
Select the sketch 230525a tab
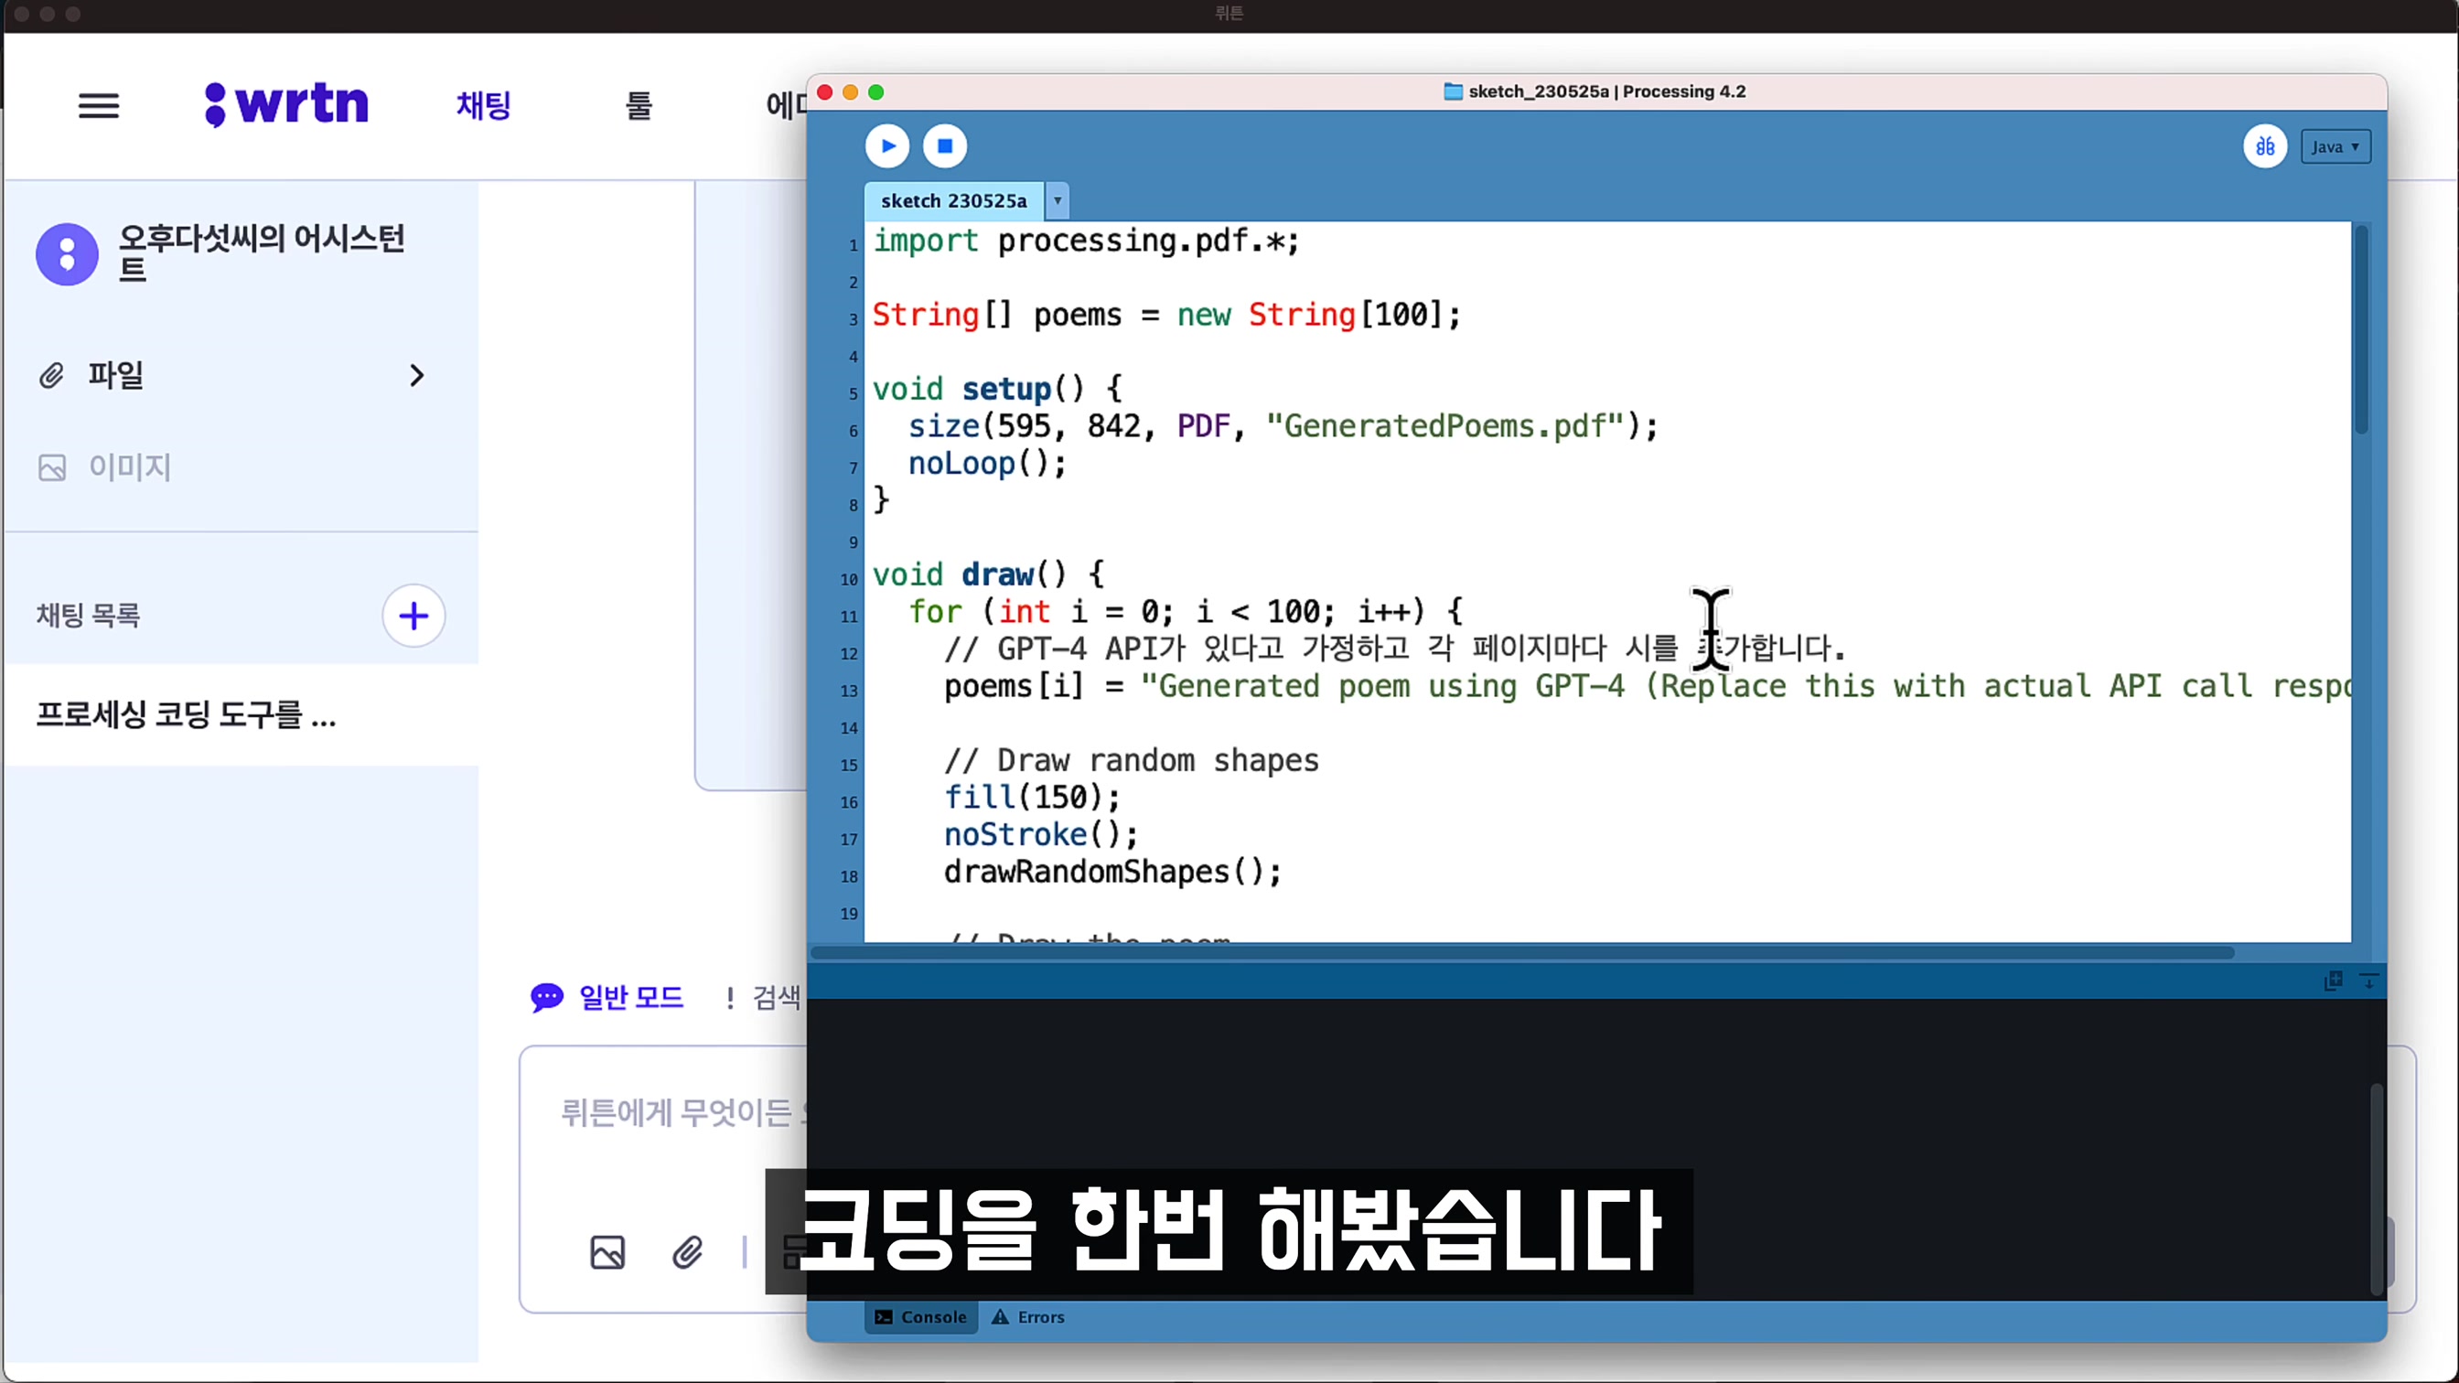click(x=953, y=201)
